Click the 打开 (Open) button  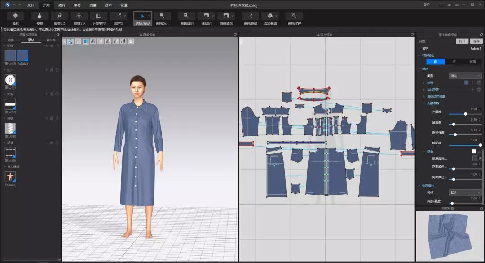click(462, 40)
